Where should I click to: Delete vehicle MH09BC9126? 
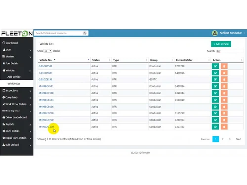(224, 107)
